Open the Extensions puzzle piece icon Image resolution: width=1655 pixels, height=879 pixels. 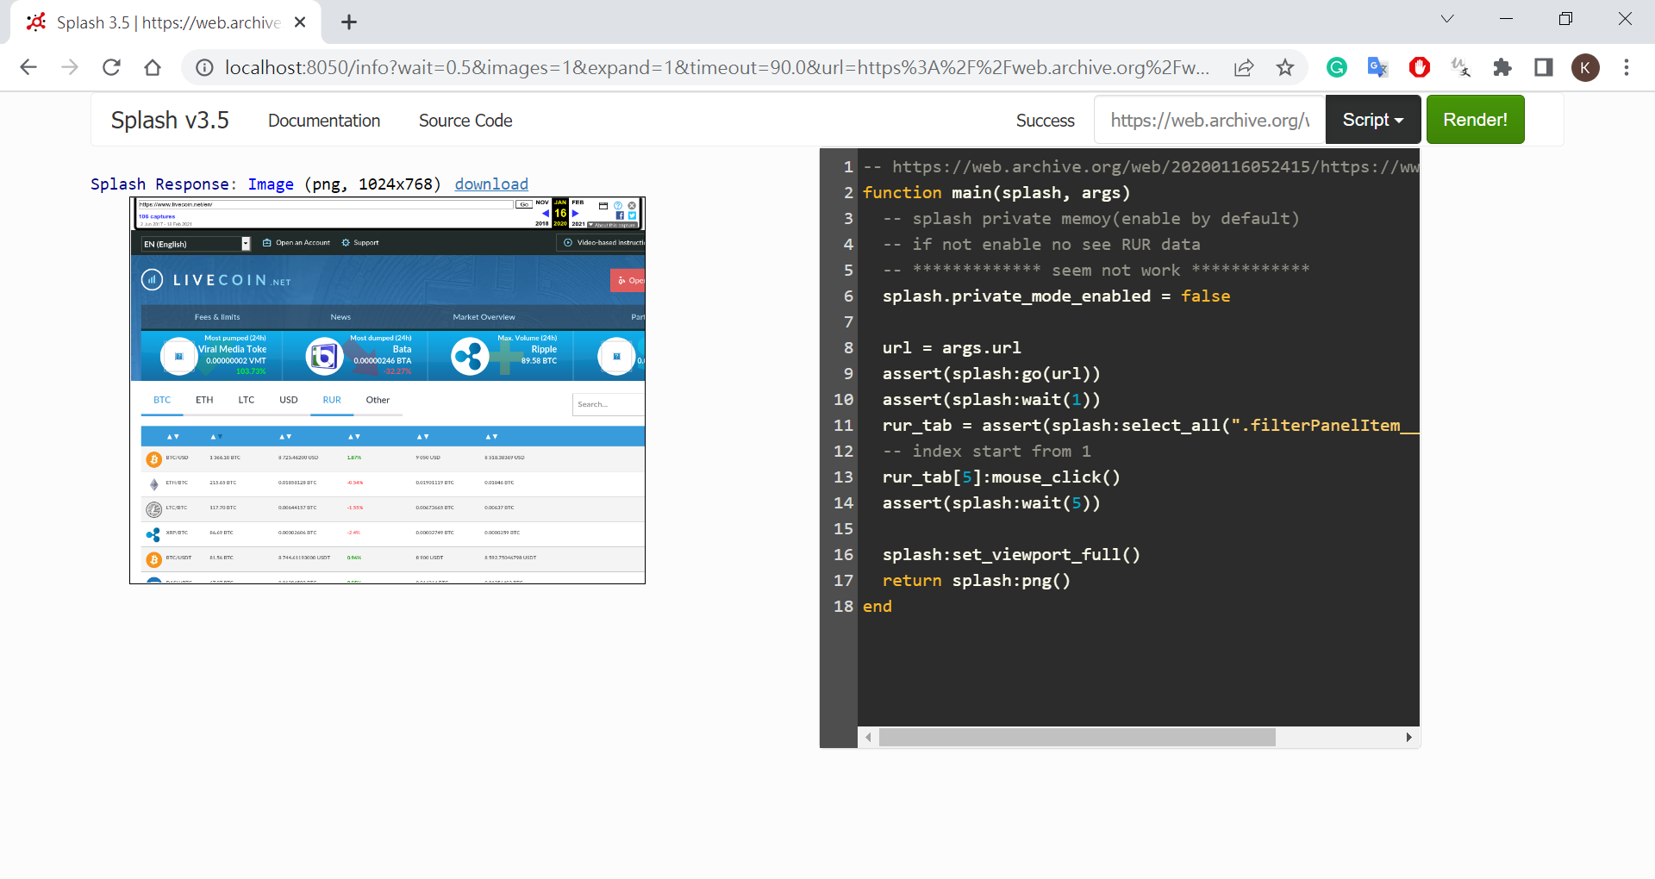coord(1502,67)
